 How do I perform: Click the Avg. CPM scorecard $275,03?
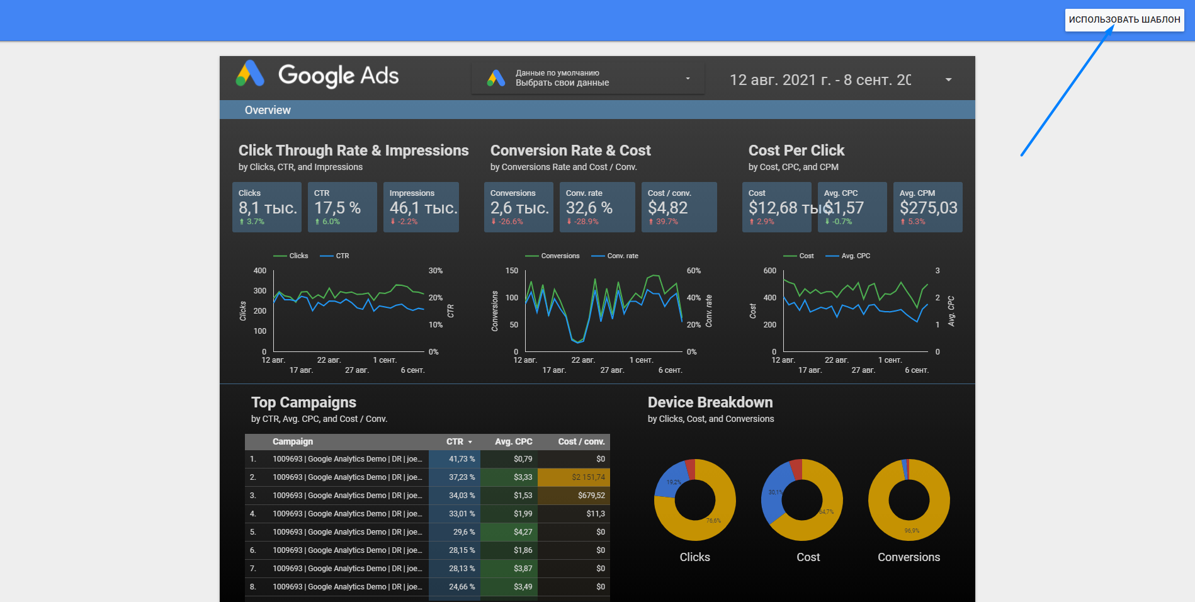[928, 207]
